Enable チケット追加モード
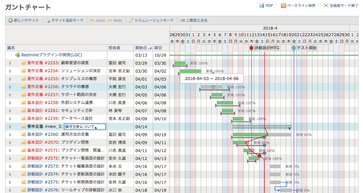 (x=65, y=20)
